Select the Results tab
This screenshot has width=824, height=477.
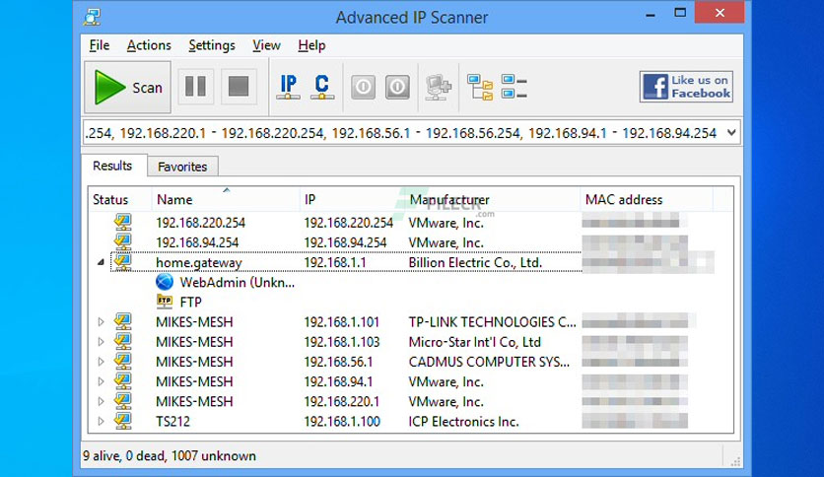112,166
